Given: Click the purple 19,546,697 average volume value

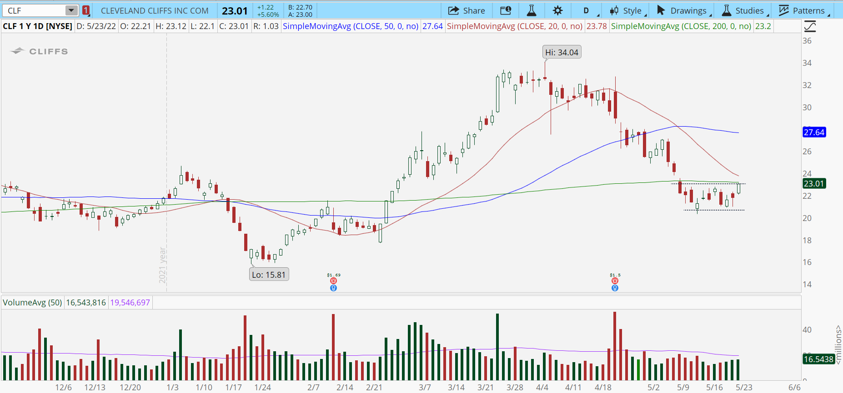Looking at the screenshot, I should click(x=130, y=303).
